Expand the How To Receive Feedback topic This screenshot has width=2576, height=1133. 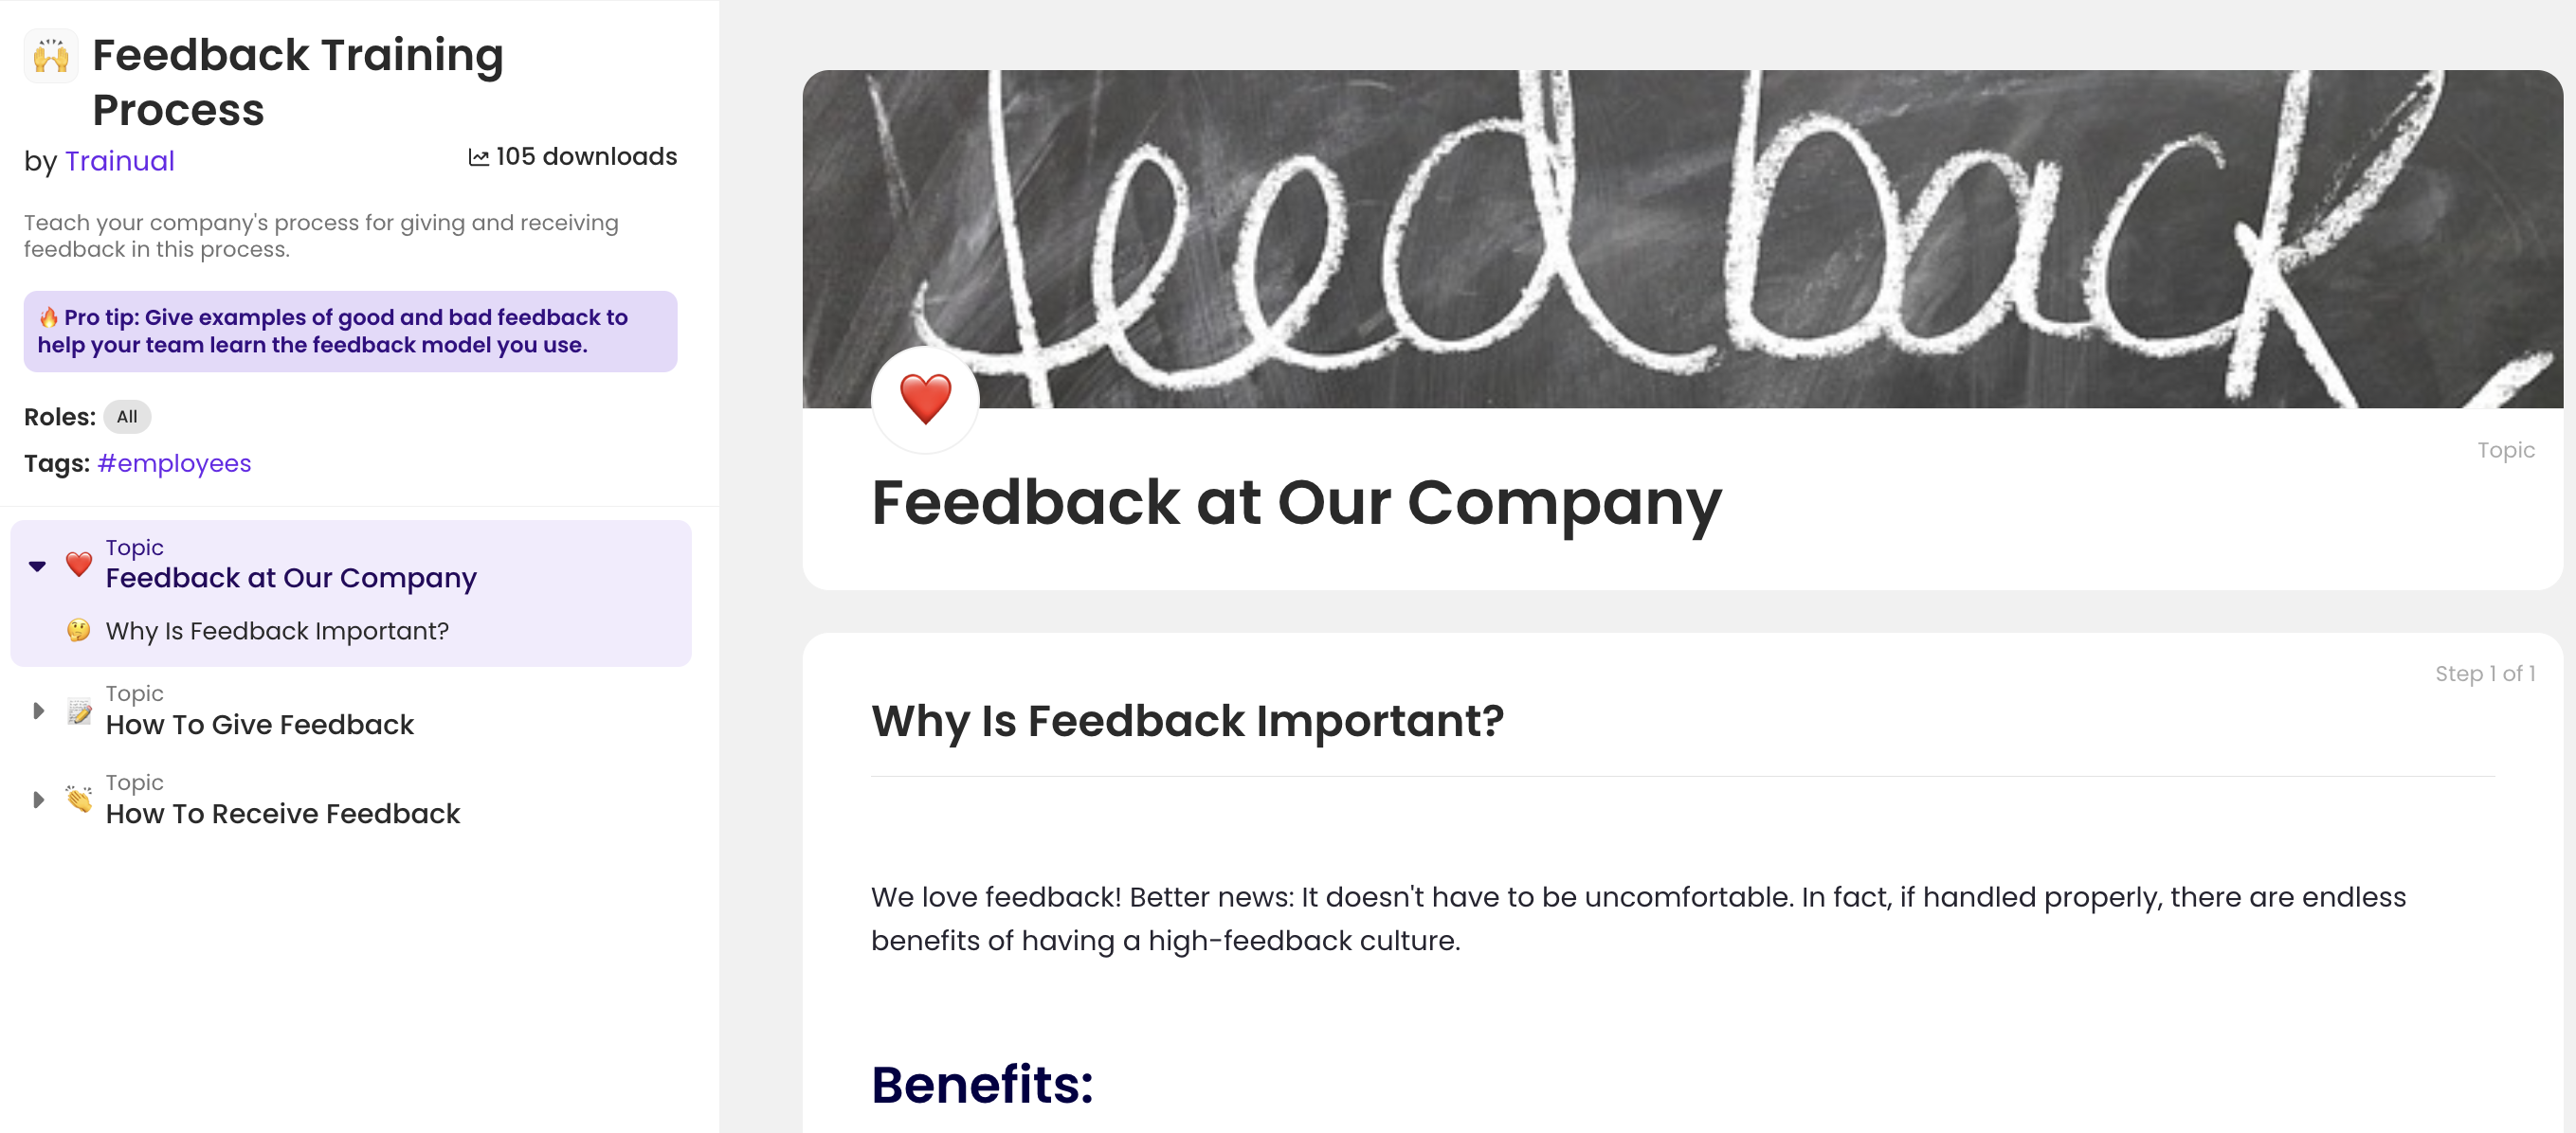point(39,800)
